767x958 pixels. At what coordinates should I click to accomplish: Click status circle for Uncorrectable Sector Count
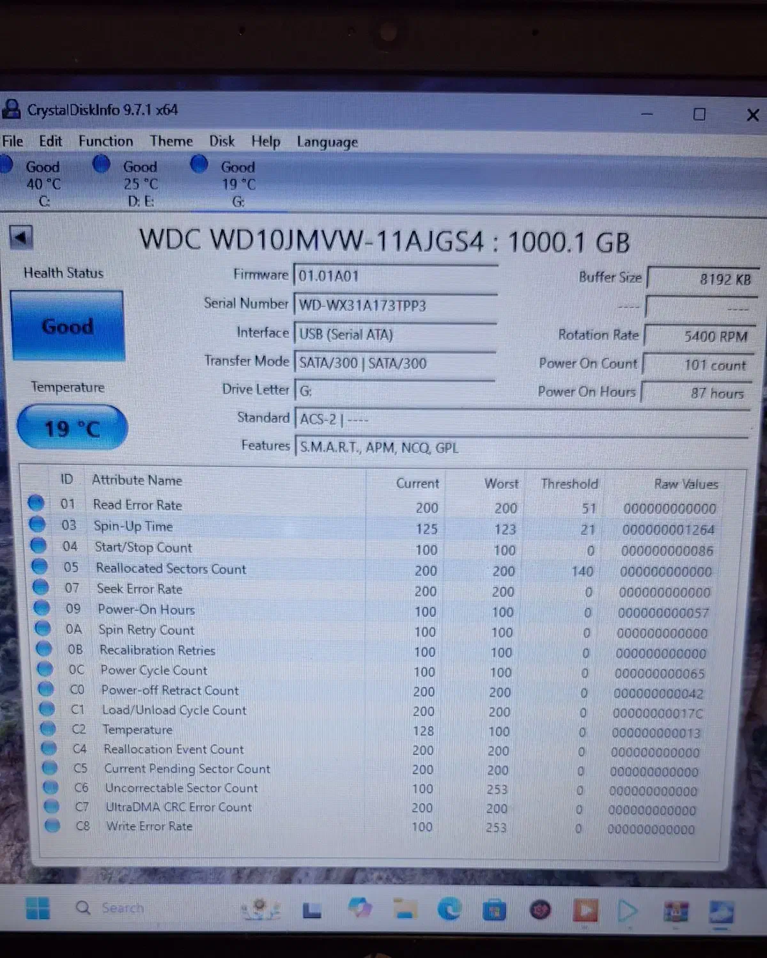50,787
